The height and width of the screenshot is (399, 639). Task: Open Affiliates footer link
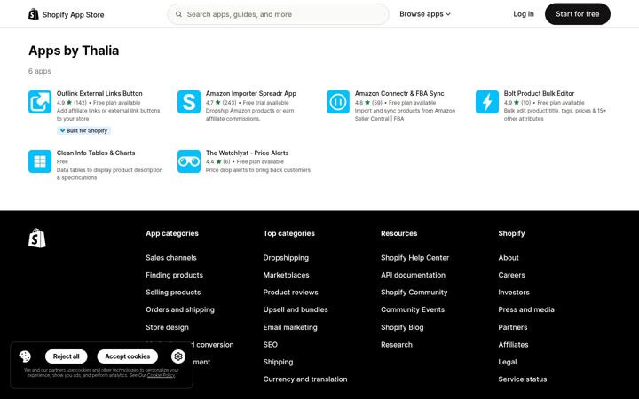pyautogui.click(x=513, y=345)
